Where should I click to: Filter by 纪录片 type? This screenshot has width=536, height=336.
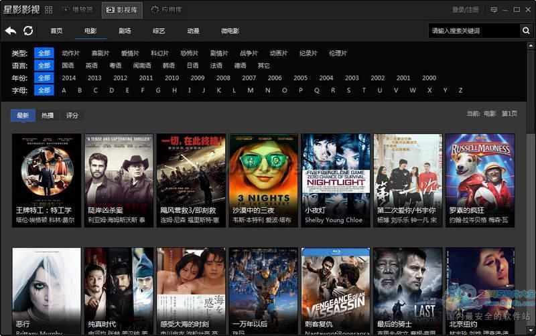pos(308,53)
